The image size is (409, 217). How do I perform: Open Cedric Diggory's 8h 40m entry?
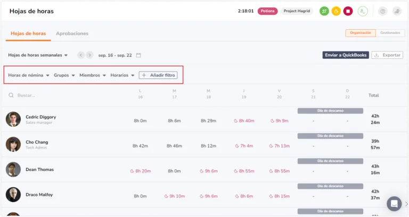[244, 121]
